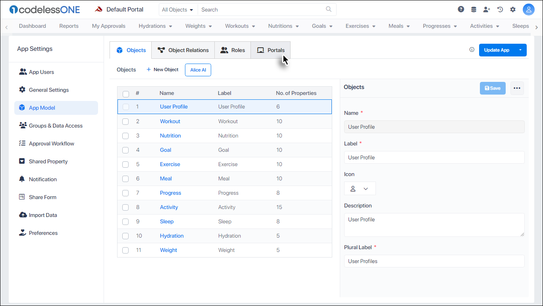Open the Help icon in the top bar
The image size is (543, 306).
click(x=461, y=9)
